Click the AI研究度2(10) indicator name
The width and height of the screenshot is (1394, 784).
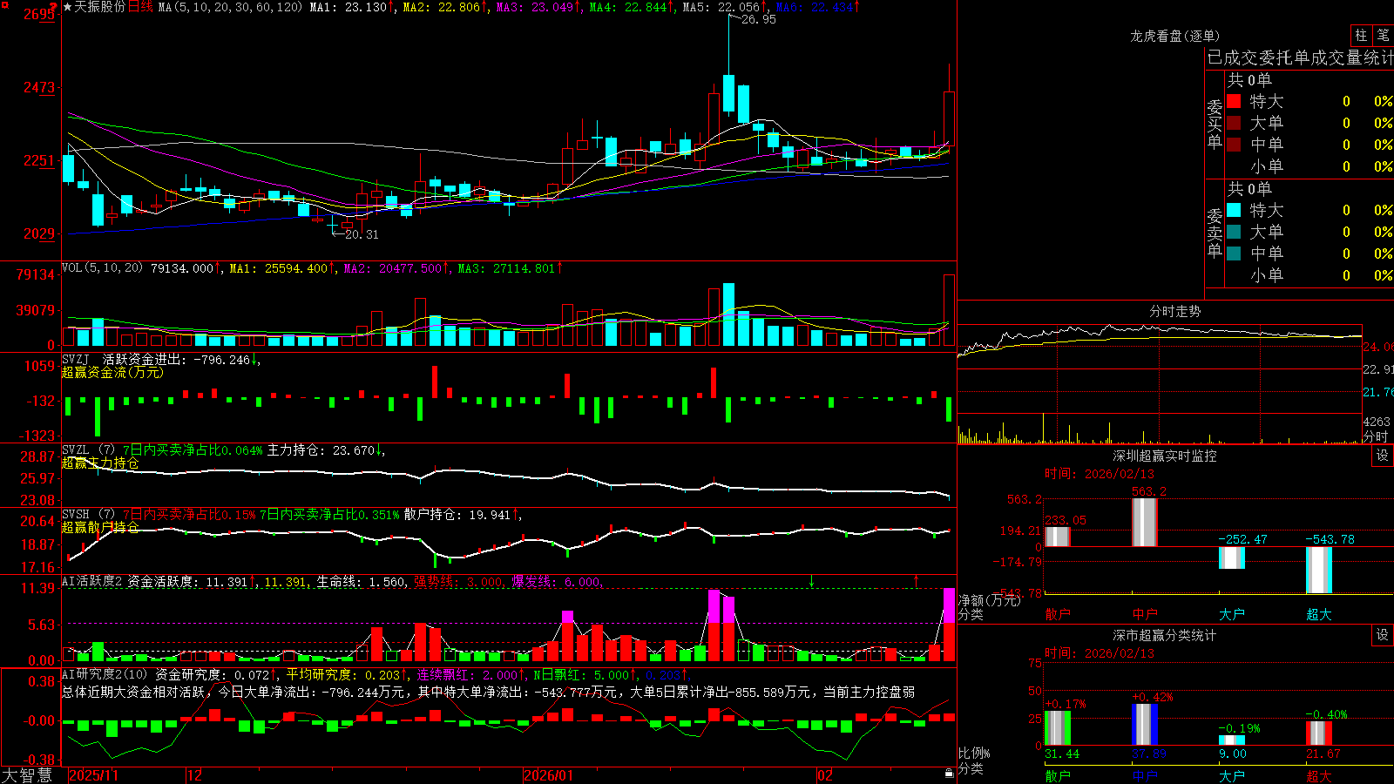coord(105,674)
